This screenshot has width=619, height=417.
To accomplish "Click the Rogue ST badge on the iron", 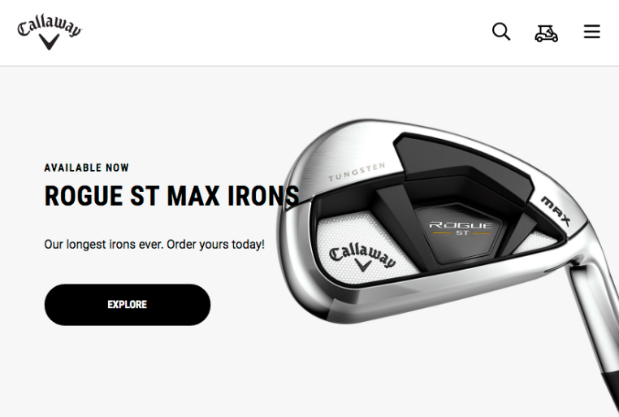I will (x=461, y=228).
